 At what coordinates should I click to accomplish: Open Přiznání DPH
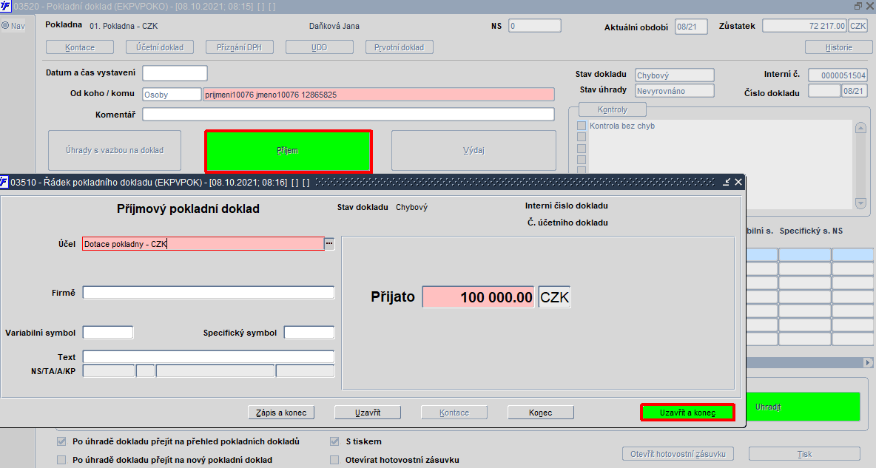239,47
